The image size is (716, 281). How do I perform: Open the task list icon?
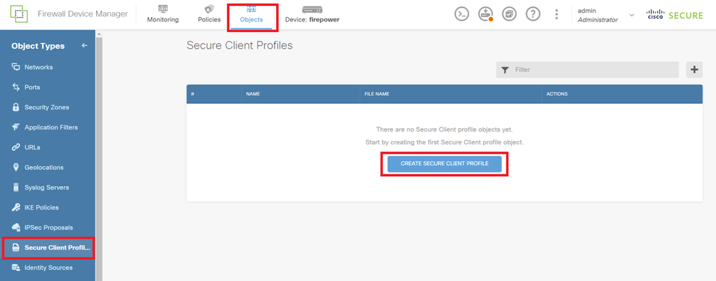pyautogui.click(x=509, y=14)
